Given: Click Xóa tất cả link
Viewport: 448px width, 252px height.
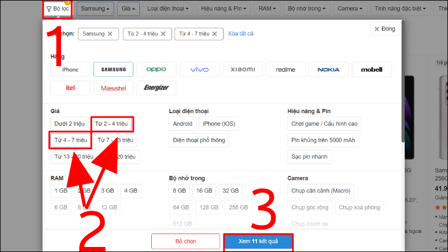Looking at the screenshot, I should [240, 34].
